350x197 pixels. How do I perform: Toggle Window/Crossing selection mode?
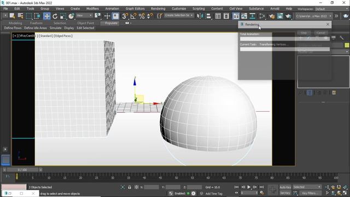pyautogui.click(x=37, y=16)
